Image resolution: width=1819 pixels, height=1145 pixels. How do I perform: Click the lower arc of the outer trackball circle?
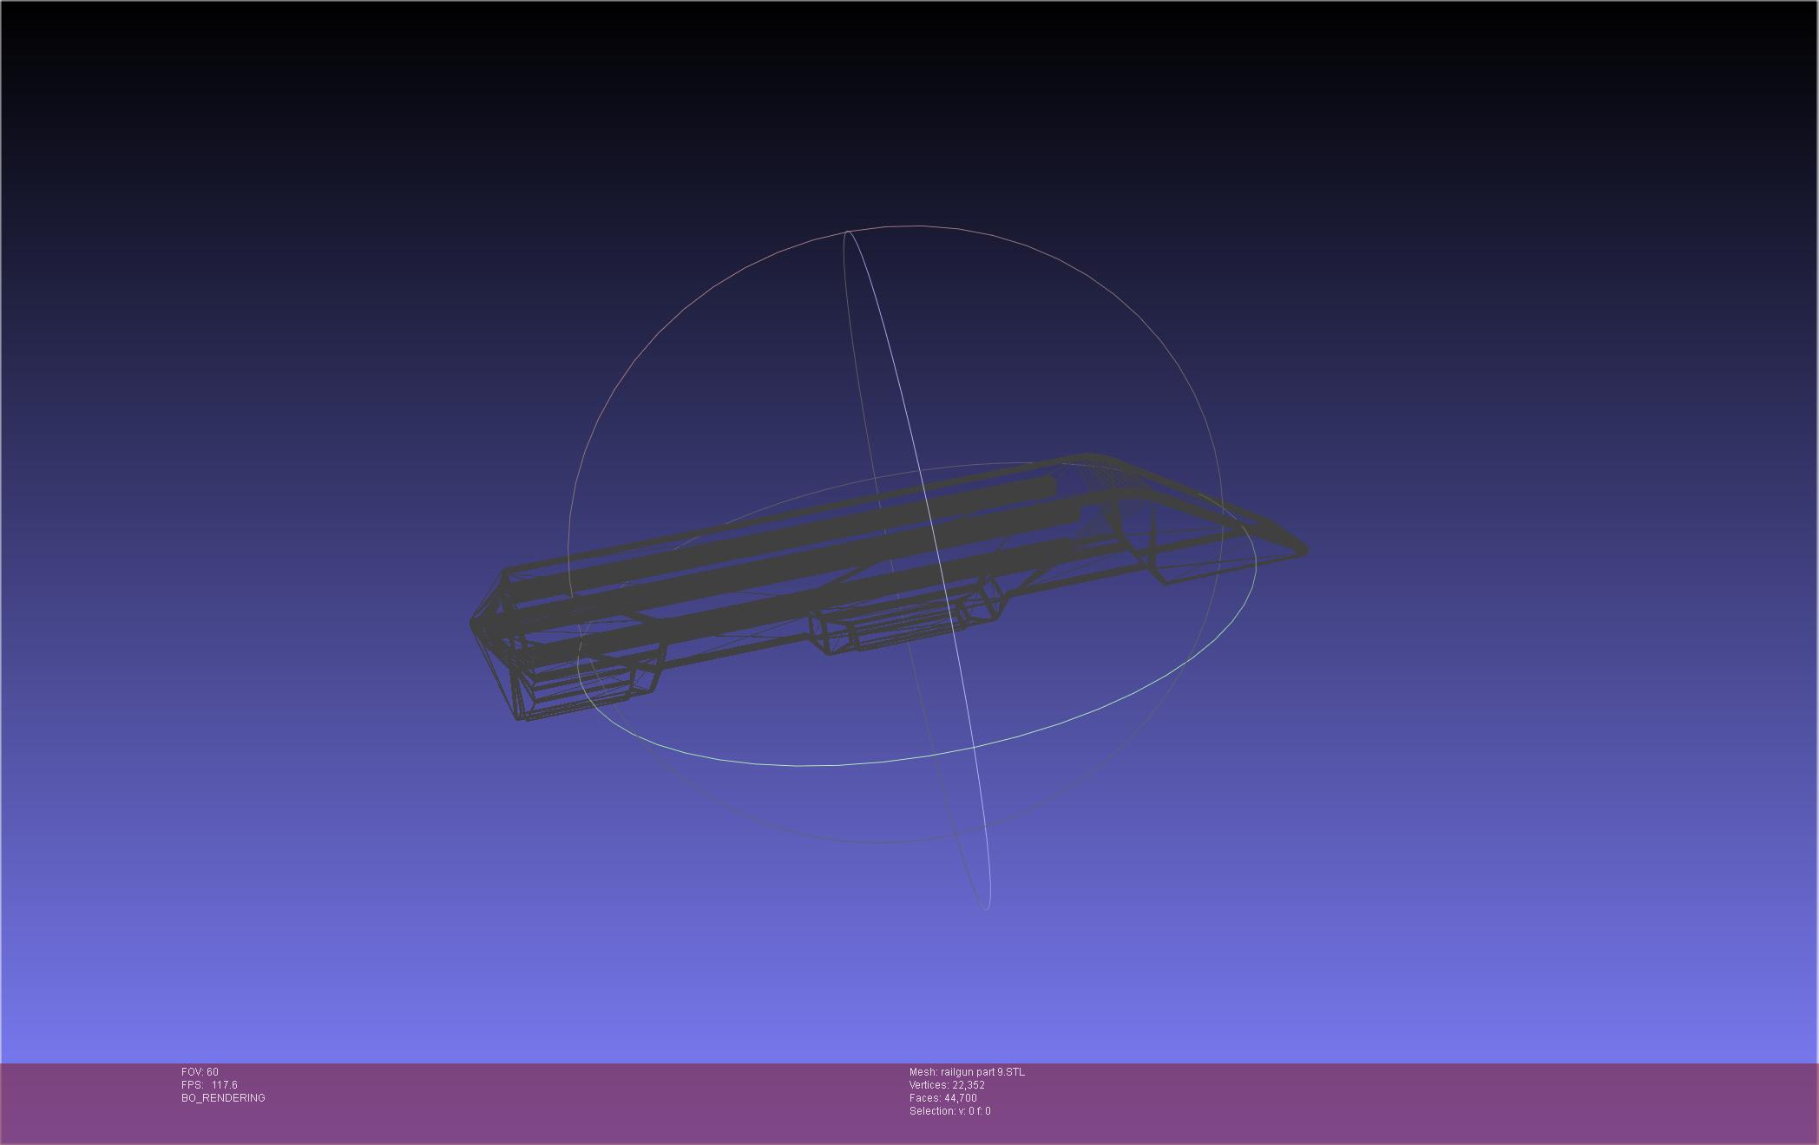click(868, 841)
